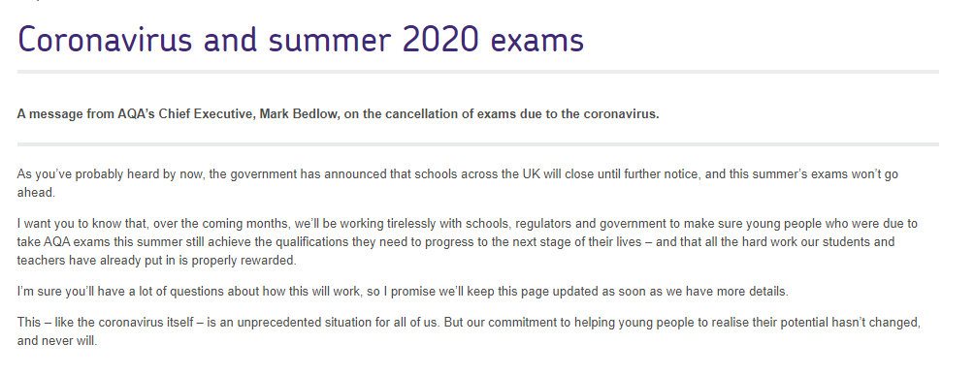This screenshot has width=975, height=375.
Task: Click the sentence starting 'I'm sure you'll have'
Action: 403,292
